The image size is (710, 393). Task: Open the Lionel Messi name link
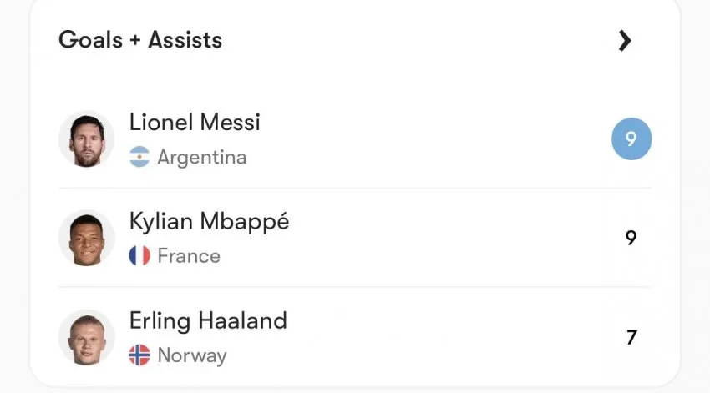point(195,122)
